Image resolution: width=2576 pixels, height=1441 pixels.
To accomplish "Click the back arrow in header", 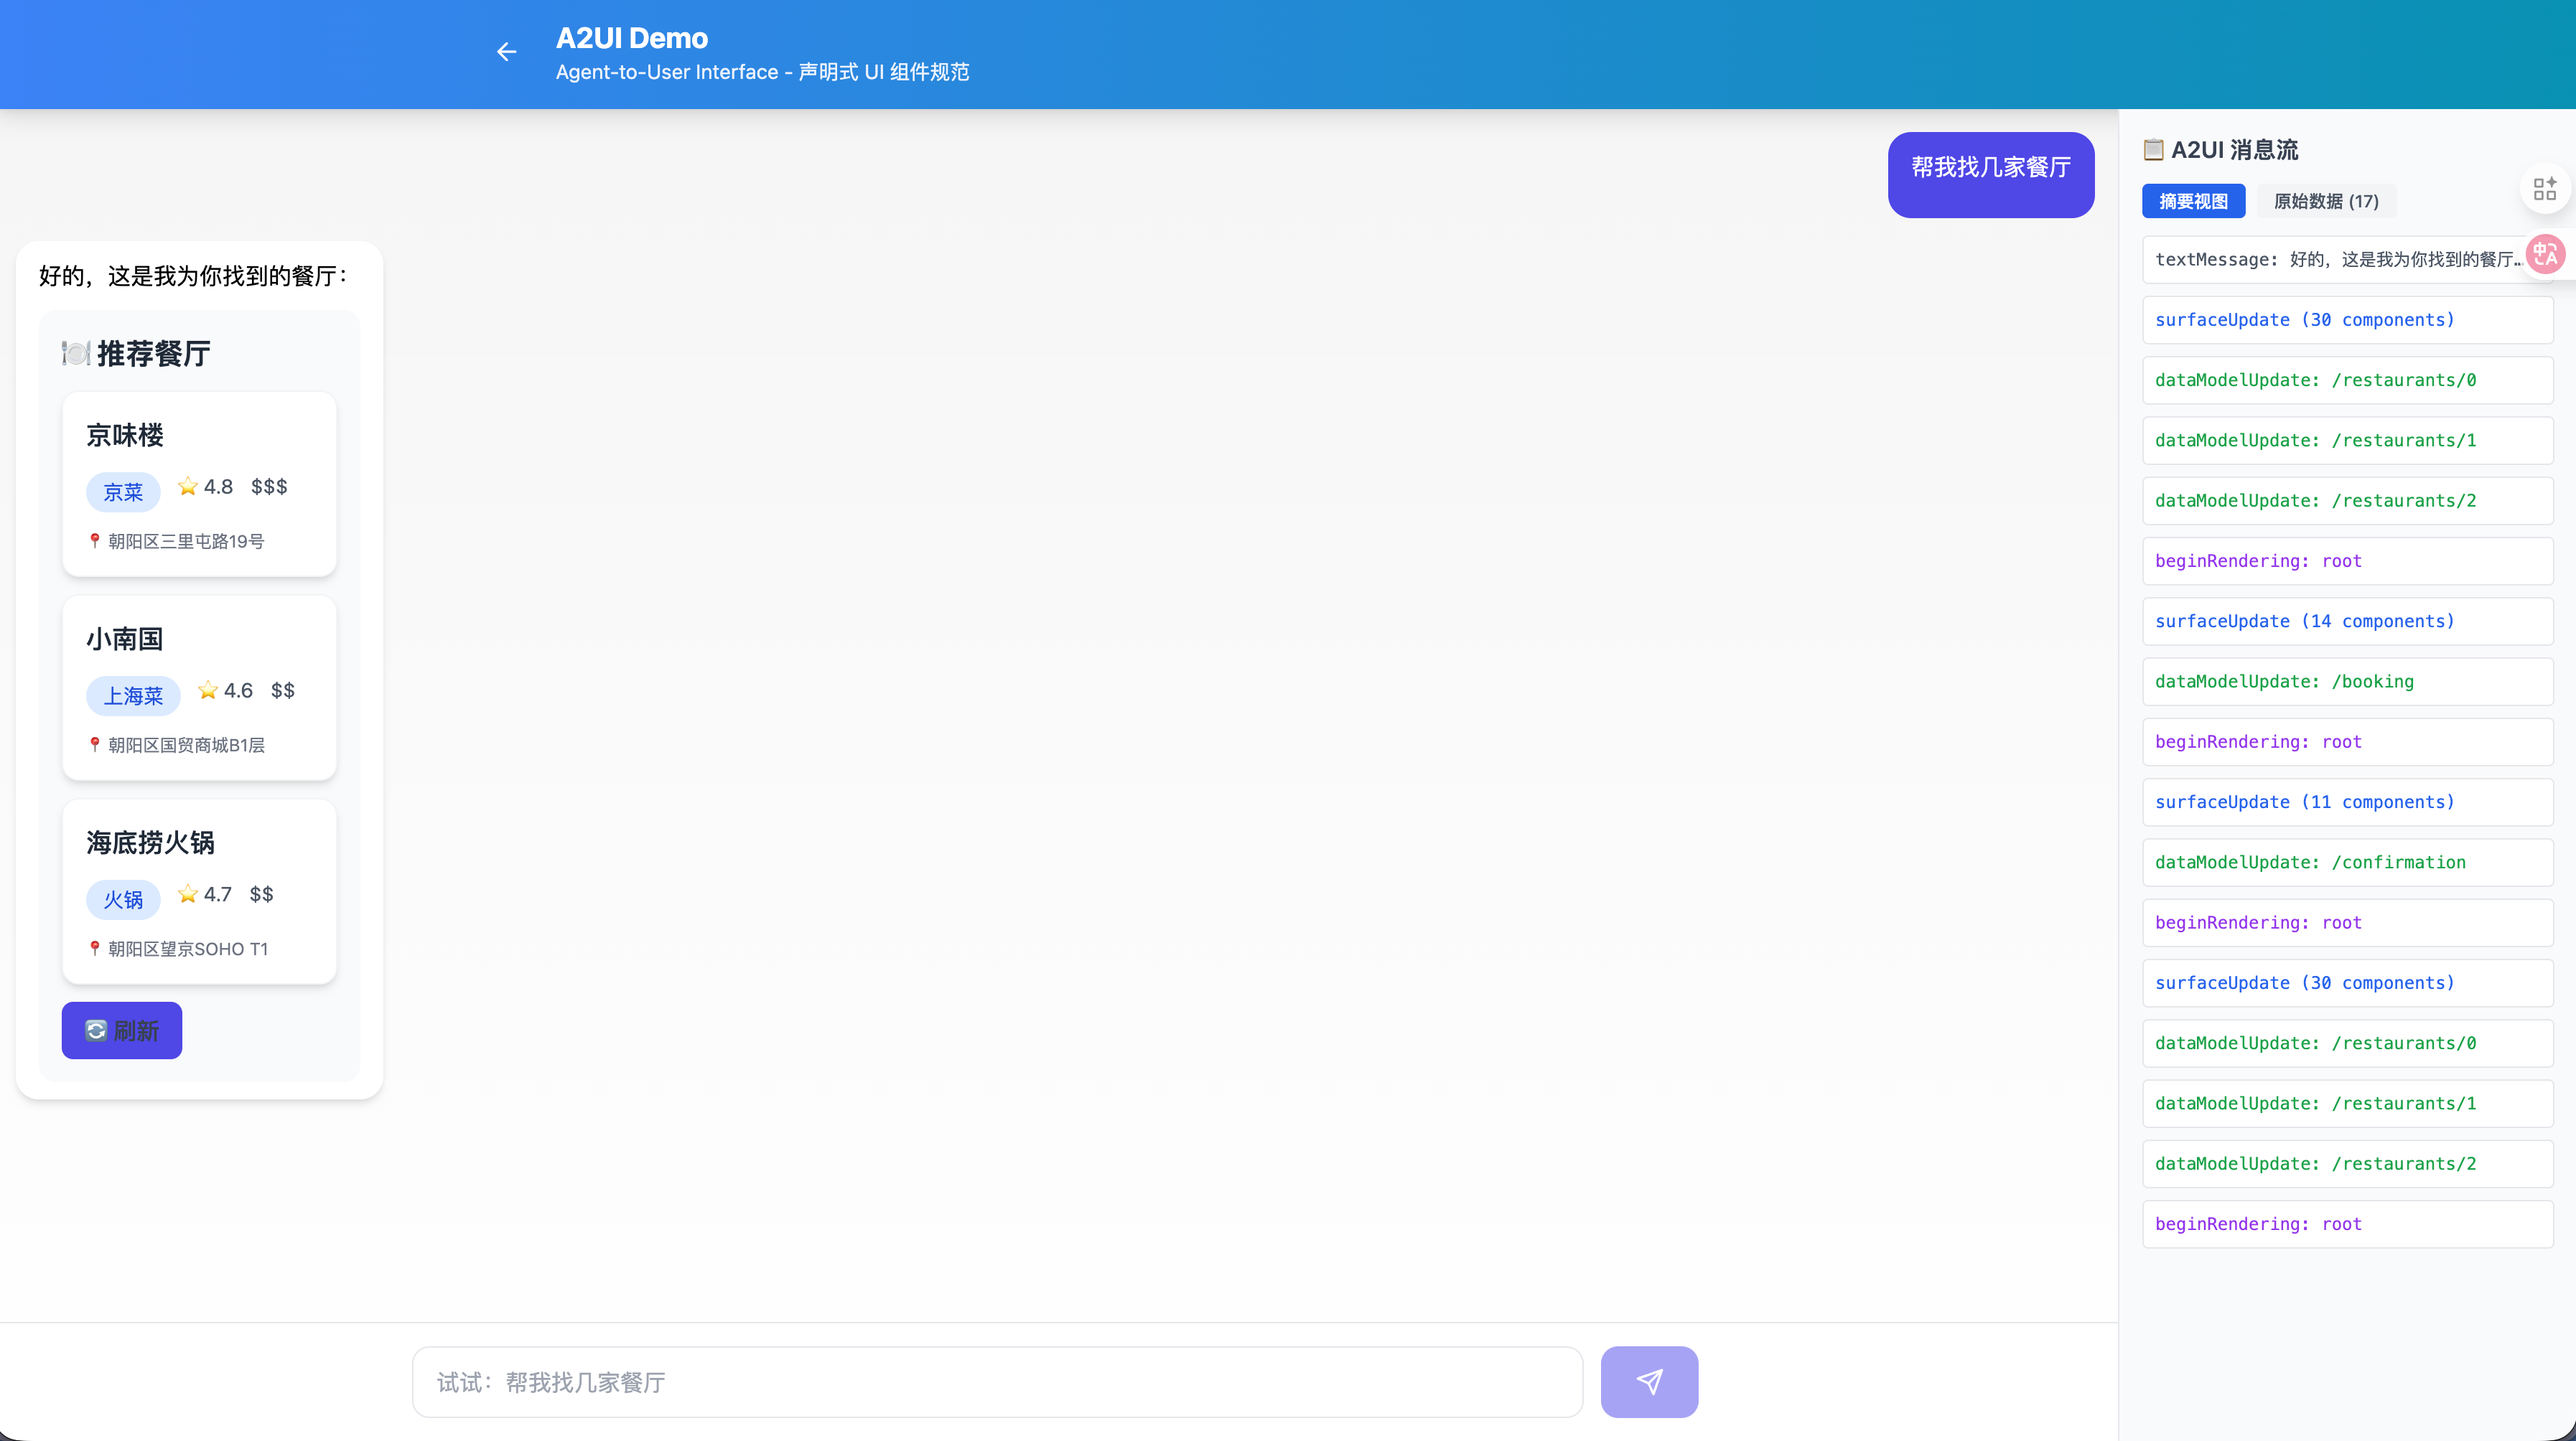I will [506, 52].
